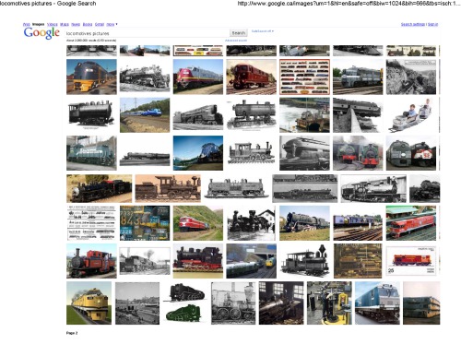This screenshot has width=461, height=356.
Task: Open locomotive inside workshop with windows thumbnail
Action: pos(281,303)
